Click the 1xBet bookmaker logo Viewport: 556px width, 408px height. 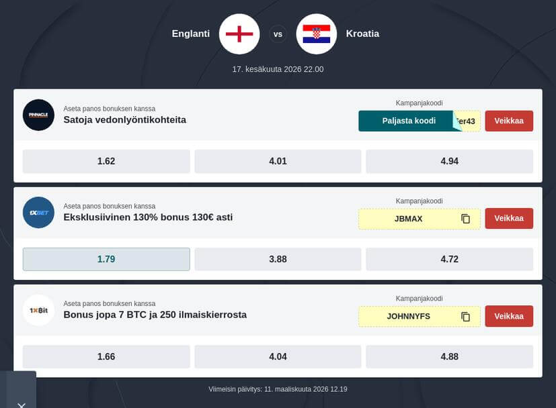pos(38,212)
